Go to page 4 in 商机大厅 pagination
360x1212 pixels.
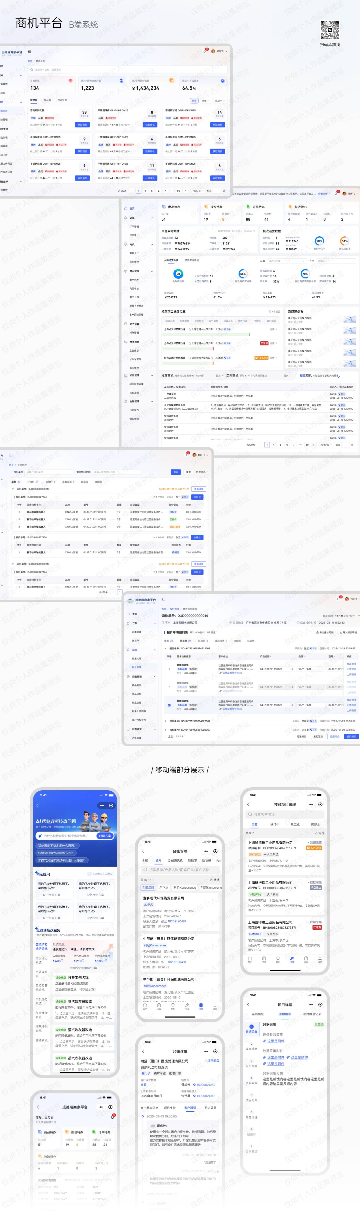(x=145, y=191)
